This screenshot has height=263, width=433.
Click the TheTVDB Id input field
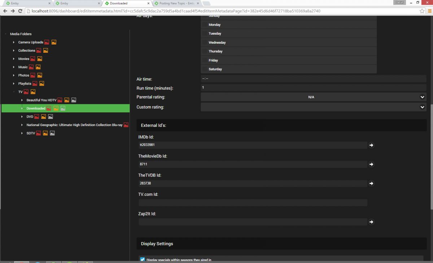pos(253,183)
